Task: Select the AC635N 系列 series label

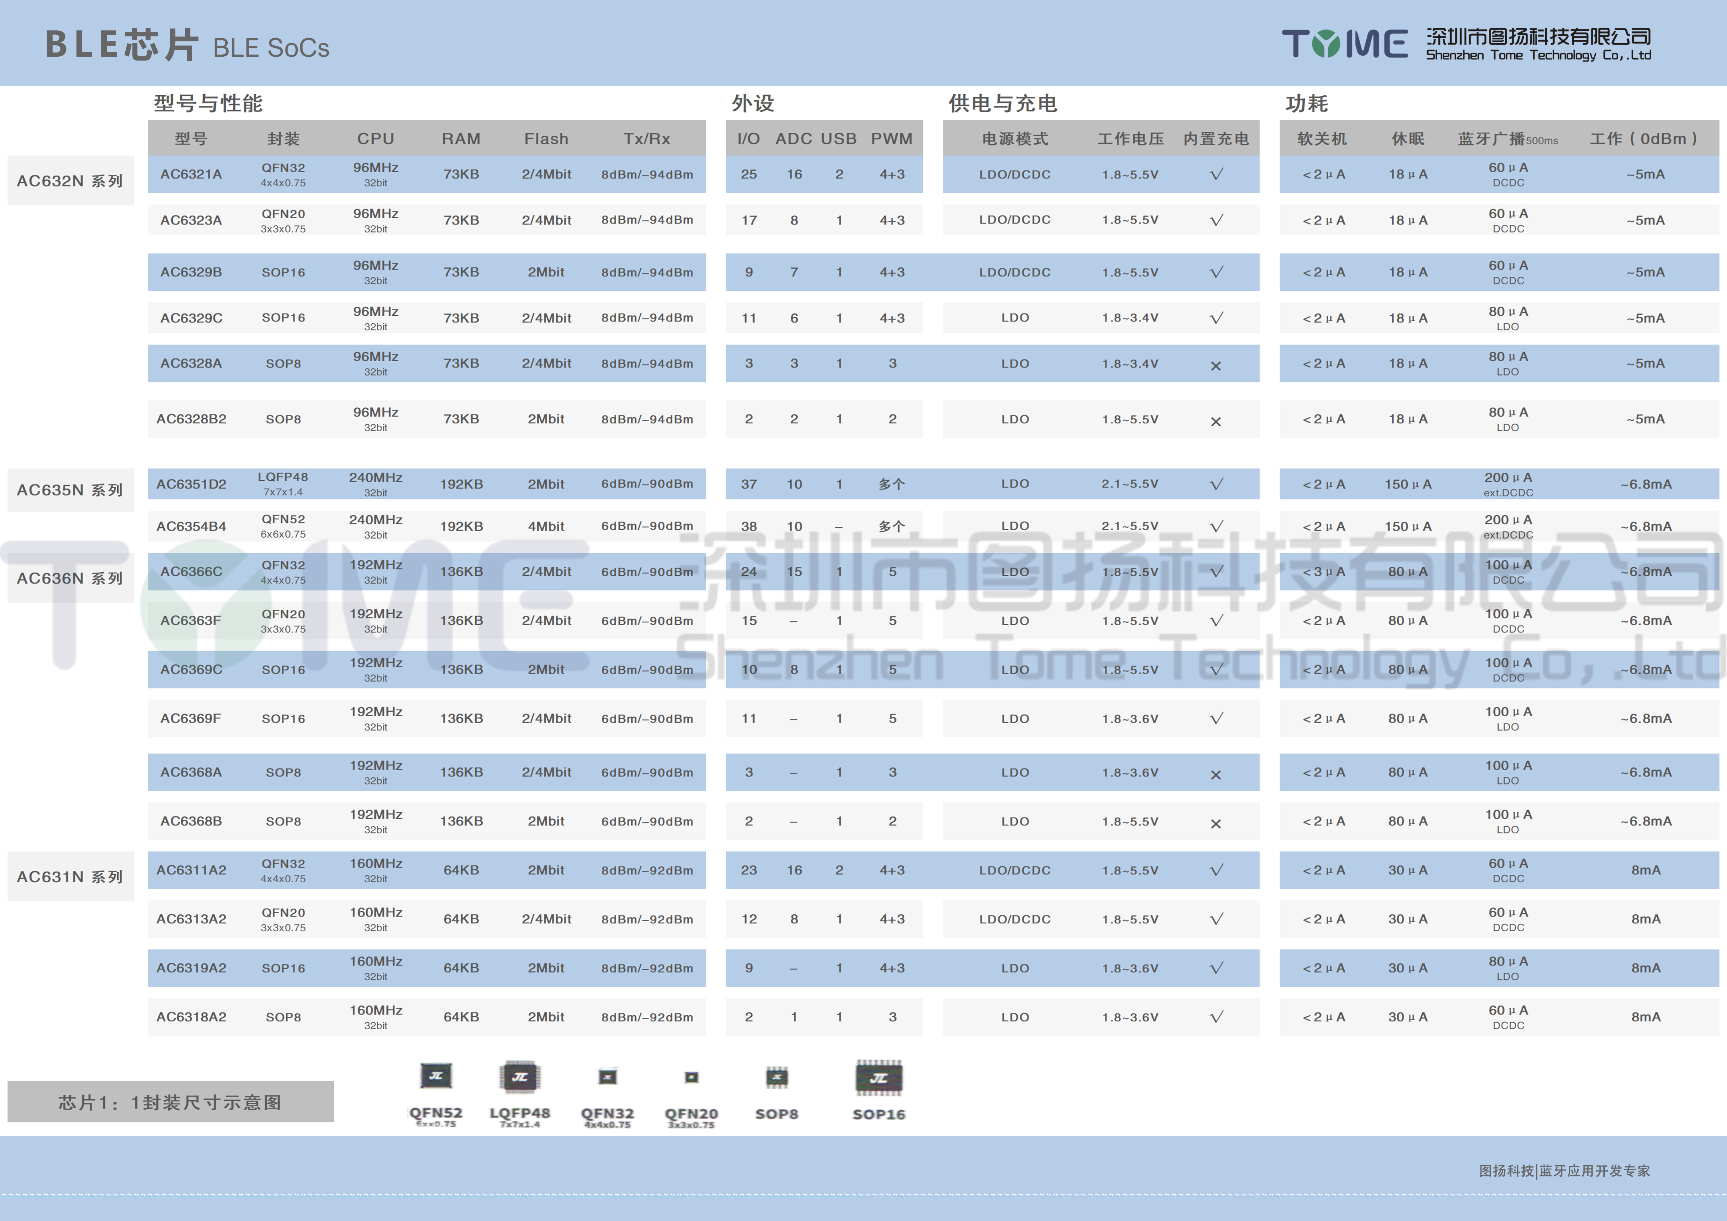Action: [70, 490]
